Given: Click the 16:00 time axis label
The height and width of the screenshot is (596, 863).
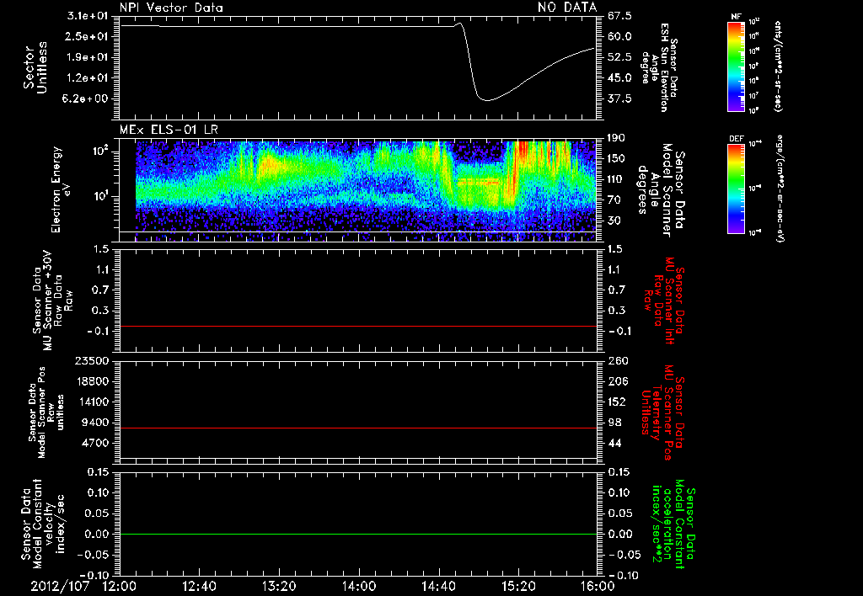Looking at the screenshot, I should tap(596, 587).
